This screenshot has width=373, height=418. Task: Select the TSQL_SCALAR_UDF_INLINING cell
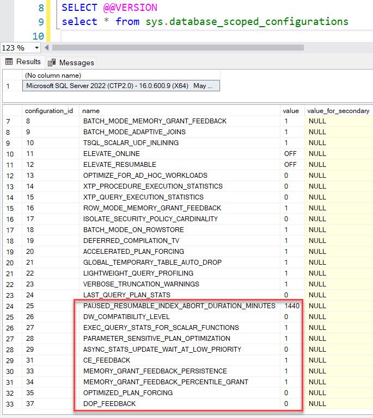click(180, 143)
